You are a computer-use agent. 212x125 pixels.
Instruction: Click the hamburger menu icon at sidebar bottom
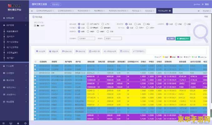(3, 123)
